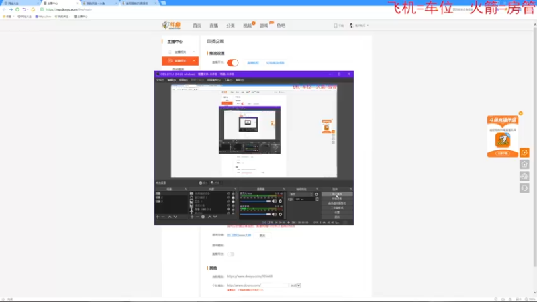Image resolution: width=537 pixels, height=302 pixels.
Task: Open 直播 in Douyu navigation
Action: (x=213, y=26)
